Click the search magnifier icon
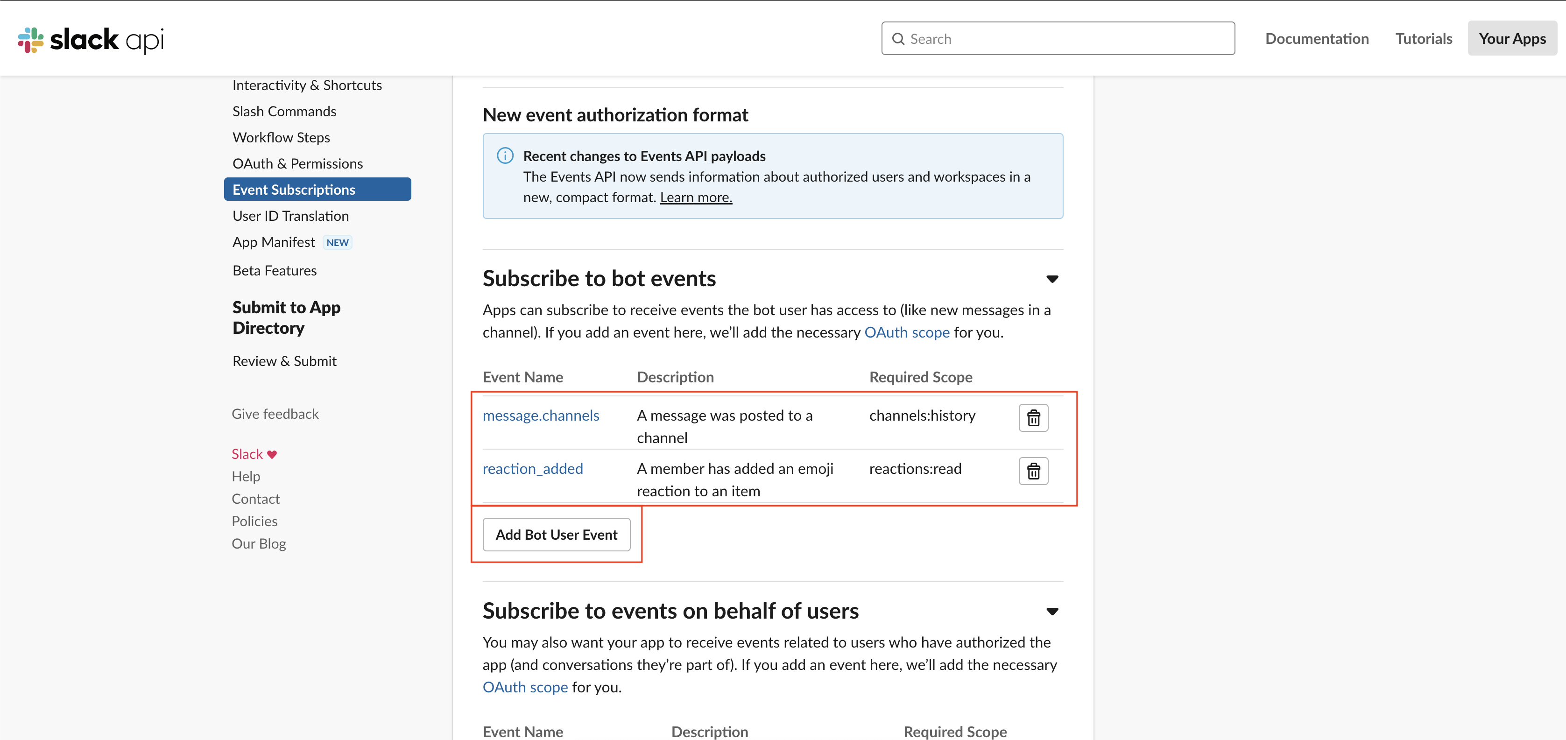This screenshot has width=1566, height=740. (x=897, y=39)
